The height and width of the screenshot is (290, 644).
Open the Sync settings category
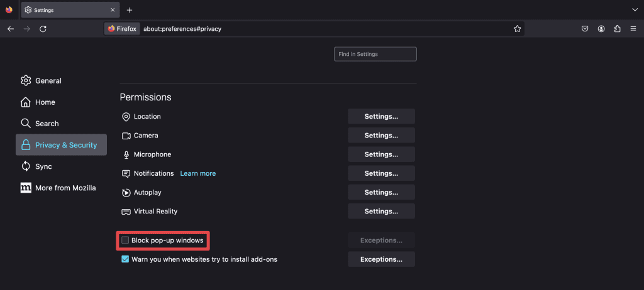click(43, 166)
